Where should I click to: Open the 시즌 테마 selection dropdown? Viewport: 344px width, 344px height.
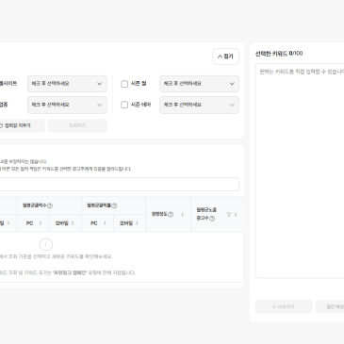tap(199, 105)
